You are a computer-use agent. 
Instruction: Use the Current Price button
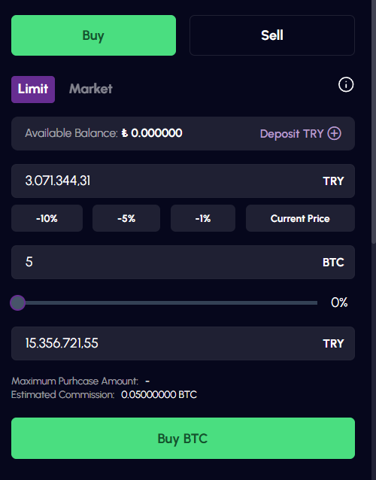[300, 218]
